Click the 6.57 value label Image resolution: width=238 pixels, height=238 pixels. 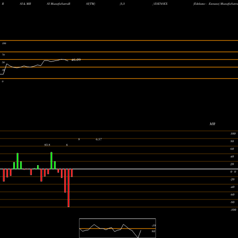click(99, 139)
